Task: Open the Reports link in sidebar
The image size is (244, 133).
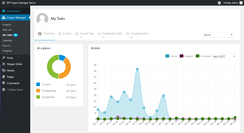Action: [x=7, y=46]
